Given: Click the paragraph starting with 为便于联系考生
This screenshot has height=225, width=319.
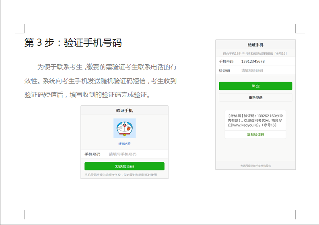Looking at the screenshot, I should tap(101, 81).
